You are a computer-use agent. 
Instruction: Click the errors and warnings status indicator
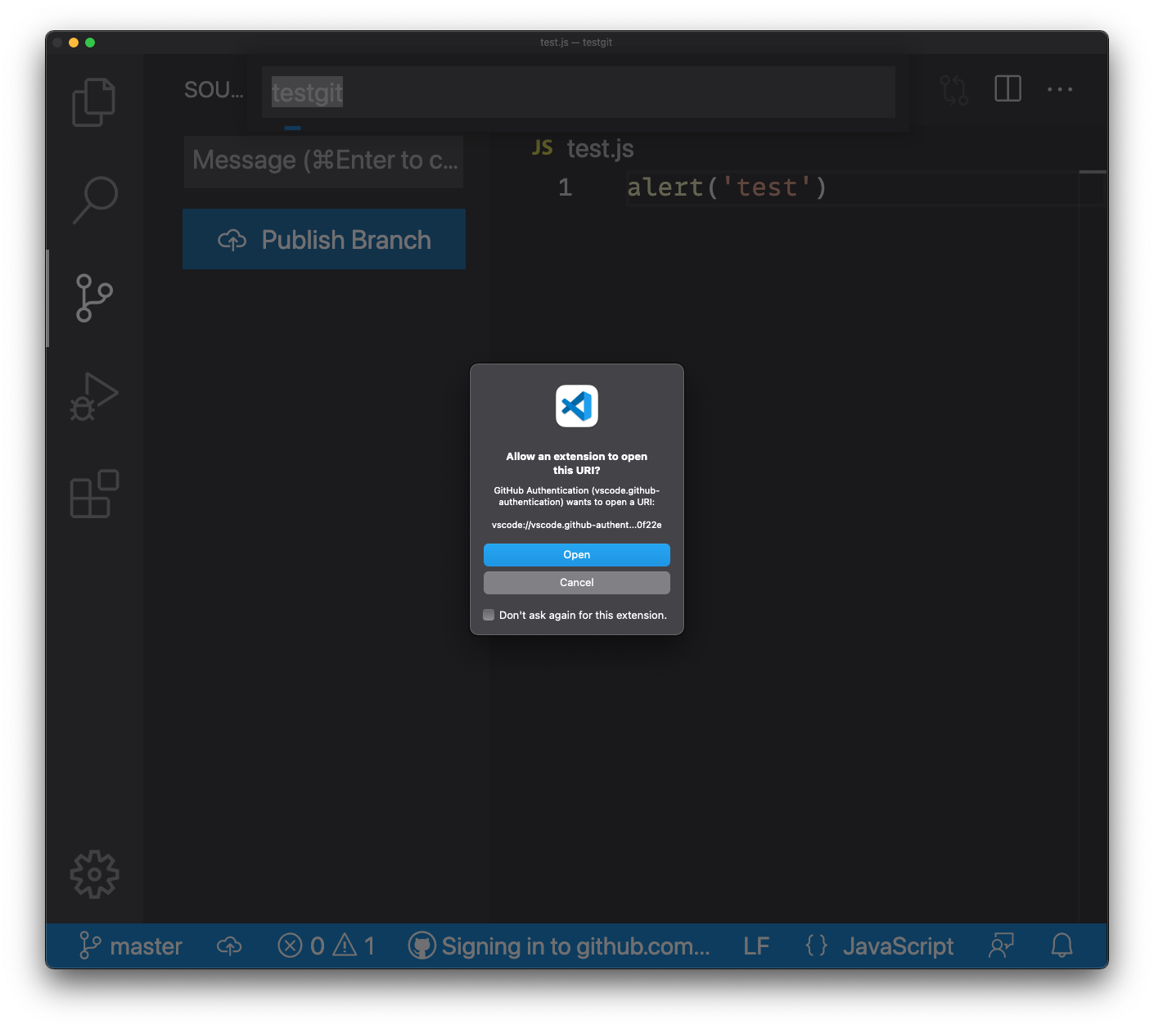pyautogui.click(x=326, y=946)
